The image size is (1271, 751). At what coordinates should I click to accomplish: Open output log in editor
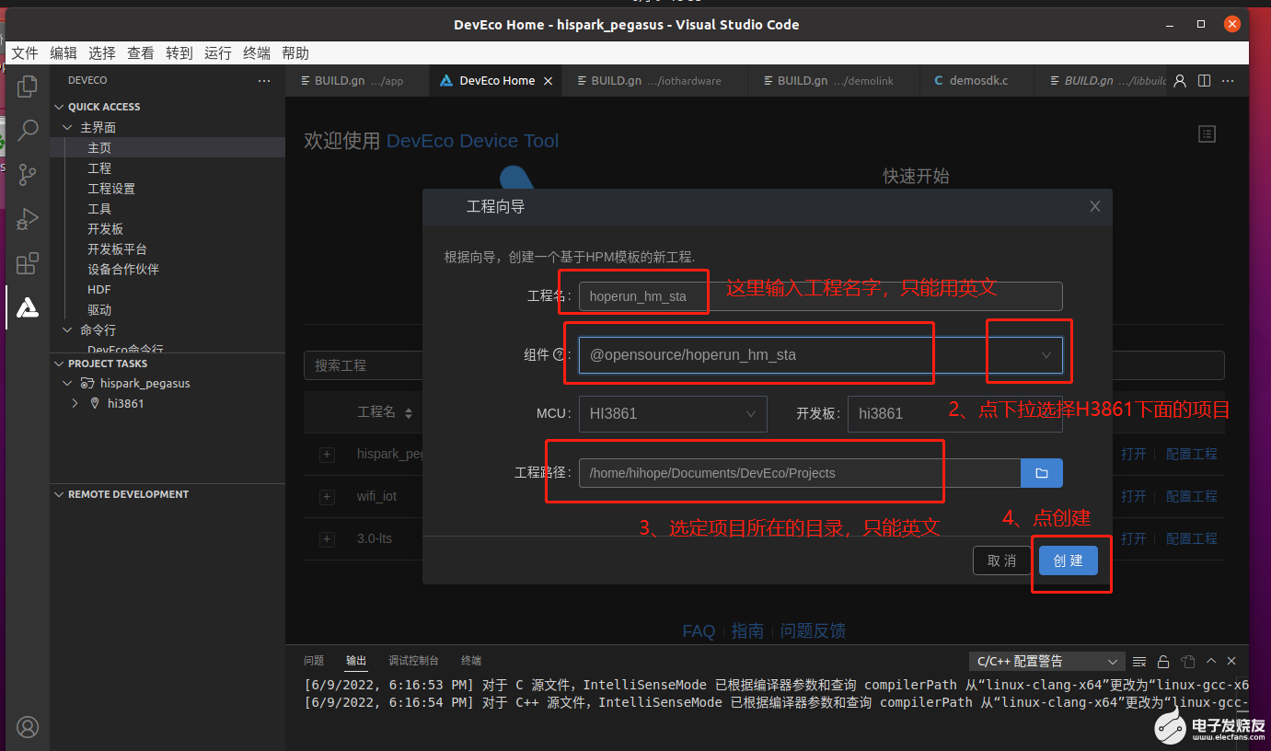click(x=1188, y=661)
